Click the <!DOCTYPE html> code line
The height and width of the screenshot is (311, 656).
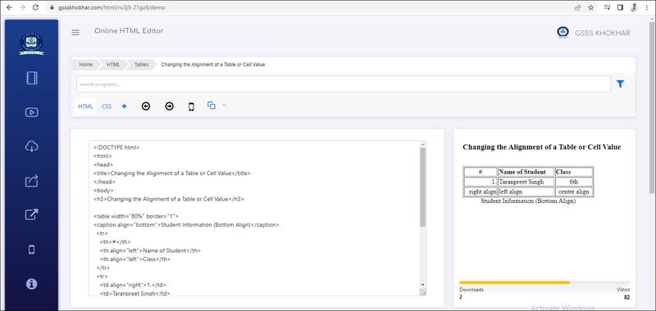[x=116, y=147]
